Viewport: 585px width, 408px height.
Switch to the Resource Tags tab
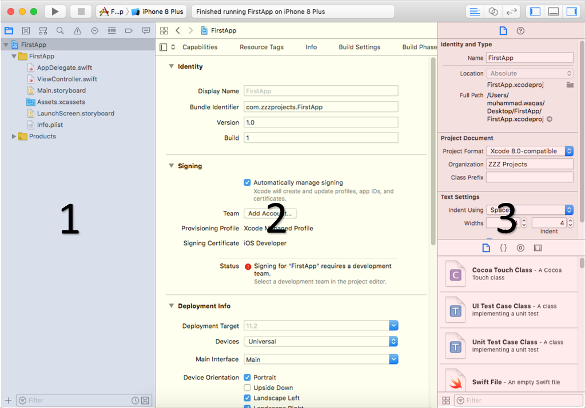click(261, 47)
